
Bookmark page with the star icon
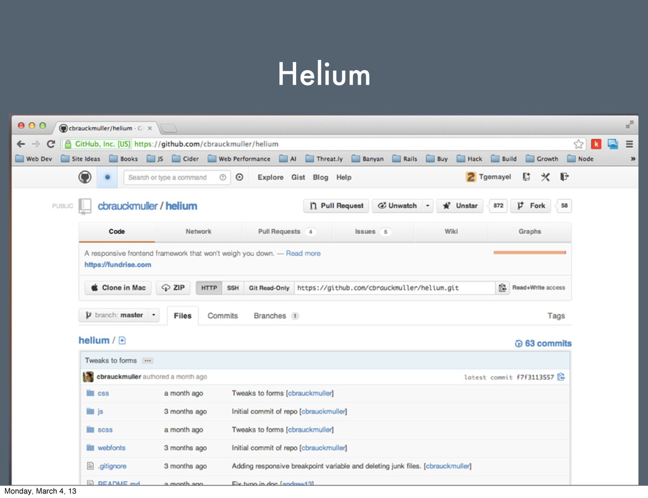[578, 144]
